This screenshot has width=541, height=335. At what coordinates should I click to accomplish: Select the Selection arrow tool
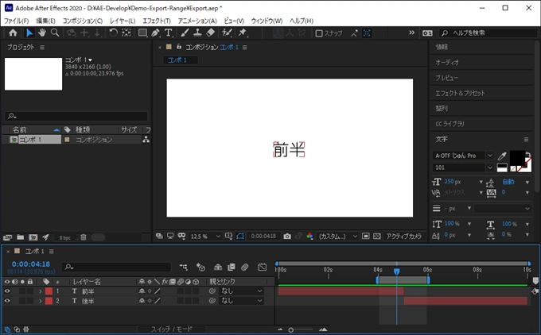click(29, 33)
